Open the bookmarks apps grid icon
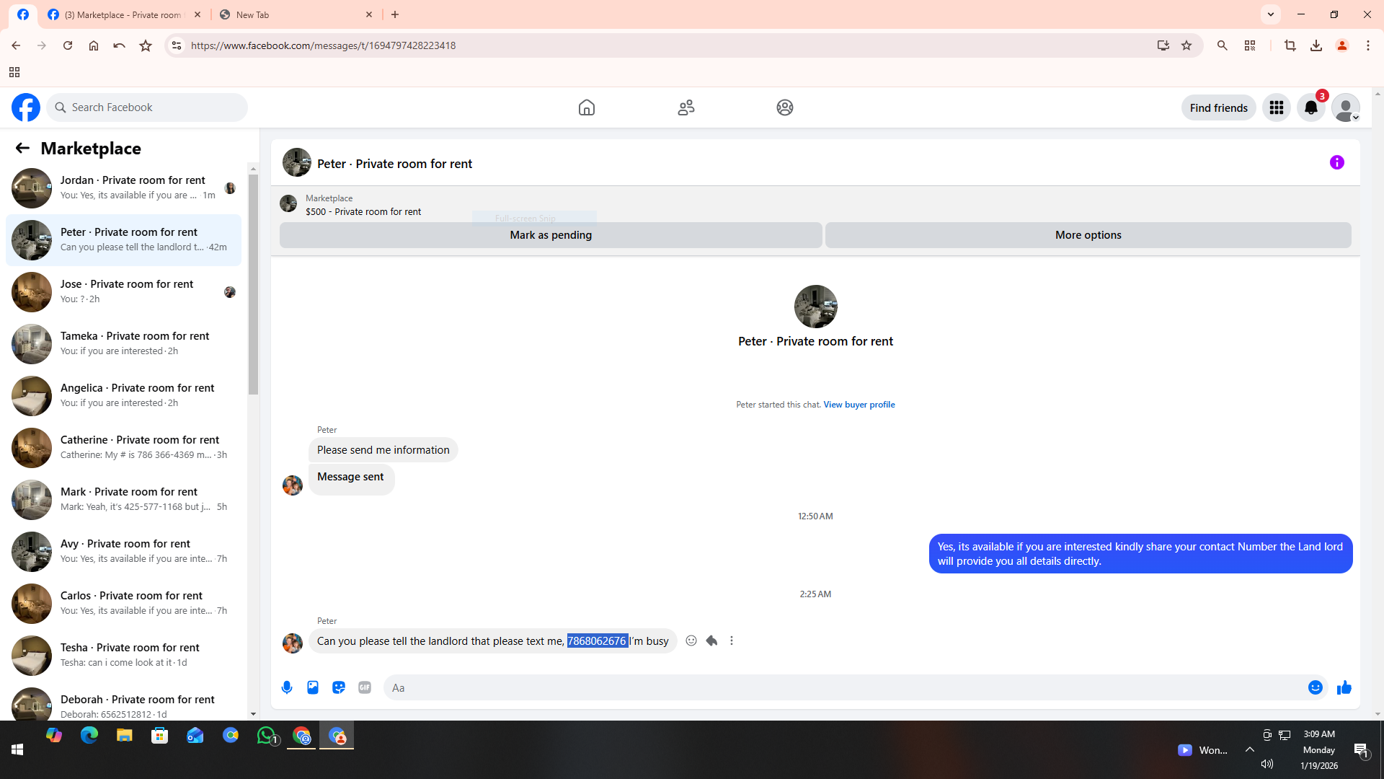 14,72
